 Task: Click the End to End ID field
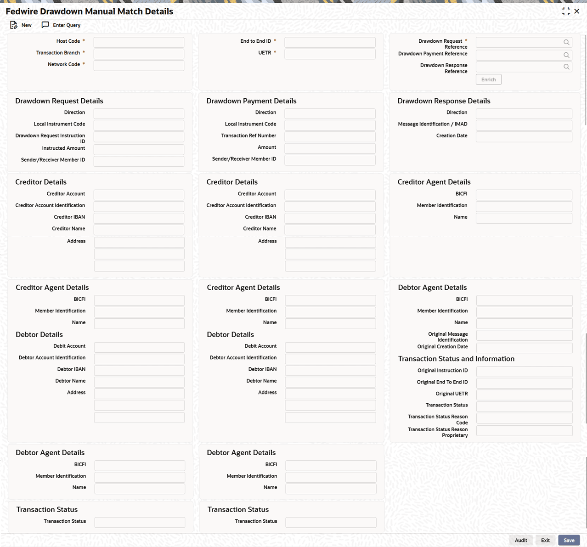(330, 42)
